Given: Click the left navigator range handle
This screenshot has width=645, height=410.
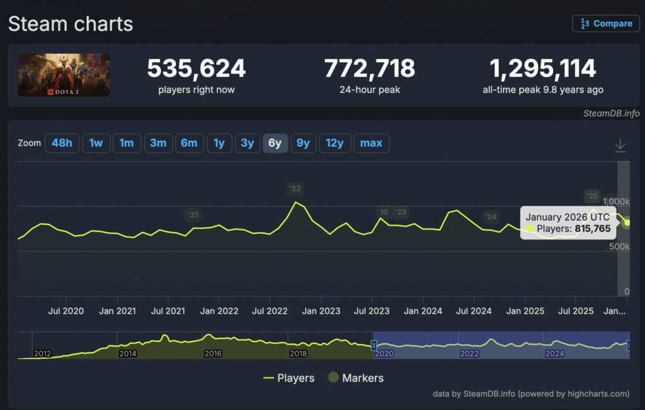Looking at the screenshot, I should [374, 345].
